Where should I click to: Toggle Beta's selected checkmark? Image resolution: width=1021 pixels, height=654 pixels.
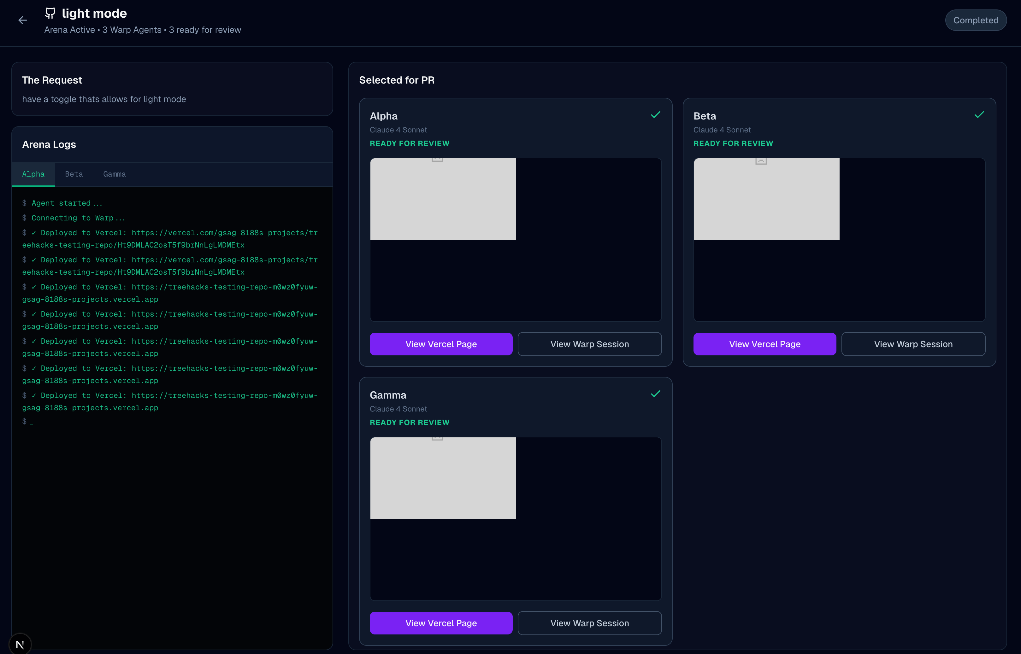point(979,115)
